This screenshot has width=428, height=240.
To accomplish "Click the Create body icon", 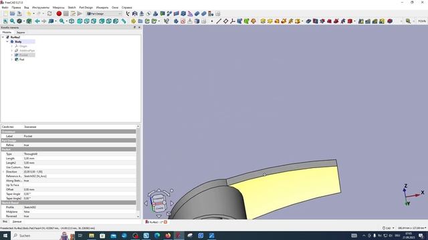I will [x=176, y=21].
